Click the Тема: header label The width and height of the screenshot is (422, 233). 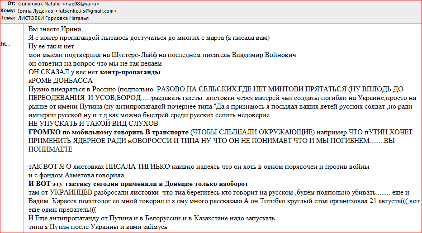9,18
